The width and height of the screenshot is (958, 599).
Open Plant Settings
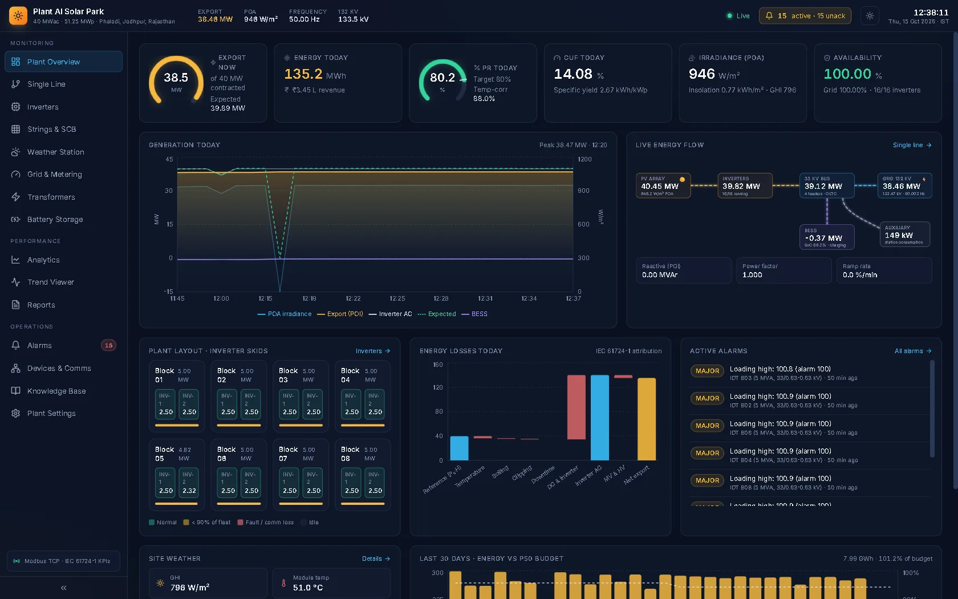click(x=63, y=413)
